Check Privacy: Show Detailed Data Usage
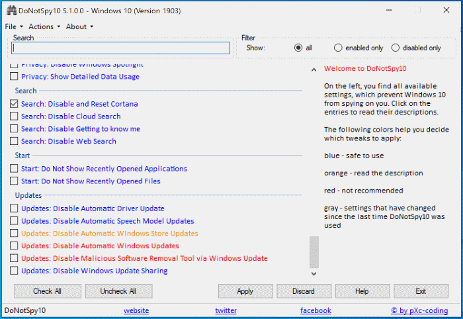 click(14, 77)
